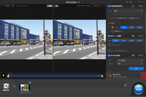Viewport: 146px width, 97px height.
Task: Click the green status badge for AI手ぶれ補正
Action: tap(141, 55)
